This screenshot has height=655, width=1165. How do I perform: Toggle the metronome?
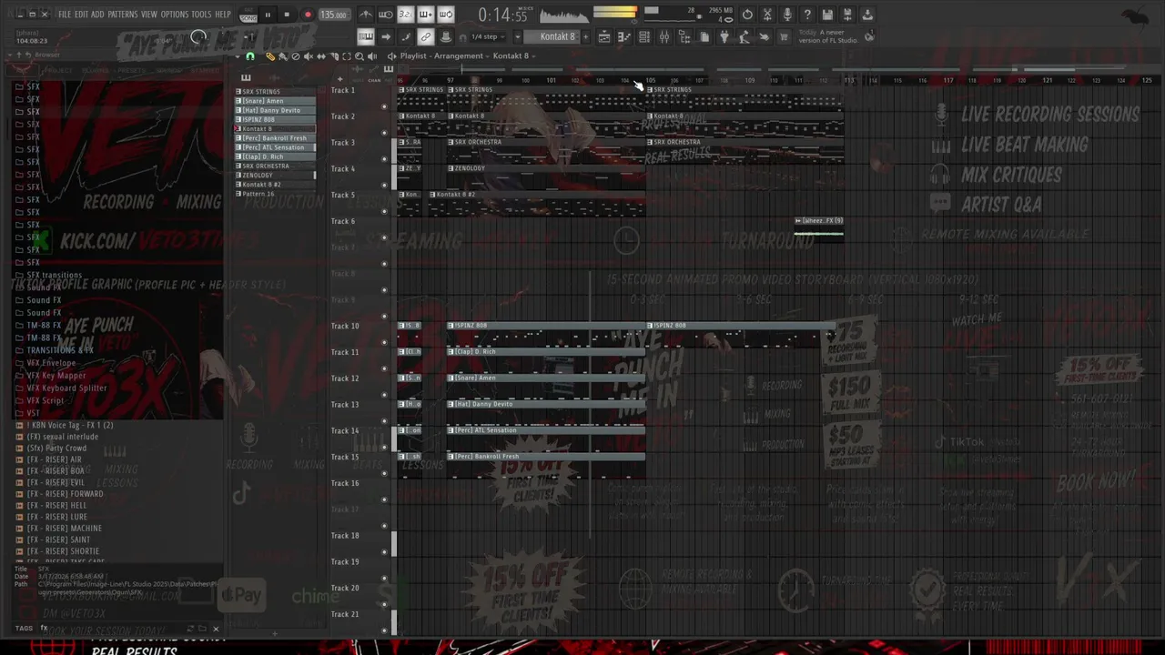tap(366, 15)
